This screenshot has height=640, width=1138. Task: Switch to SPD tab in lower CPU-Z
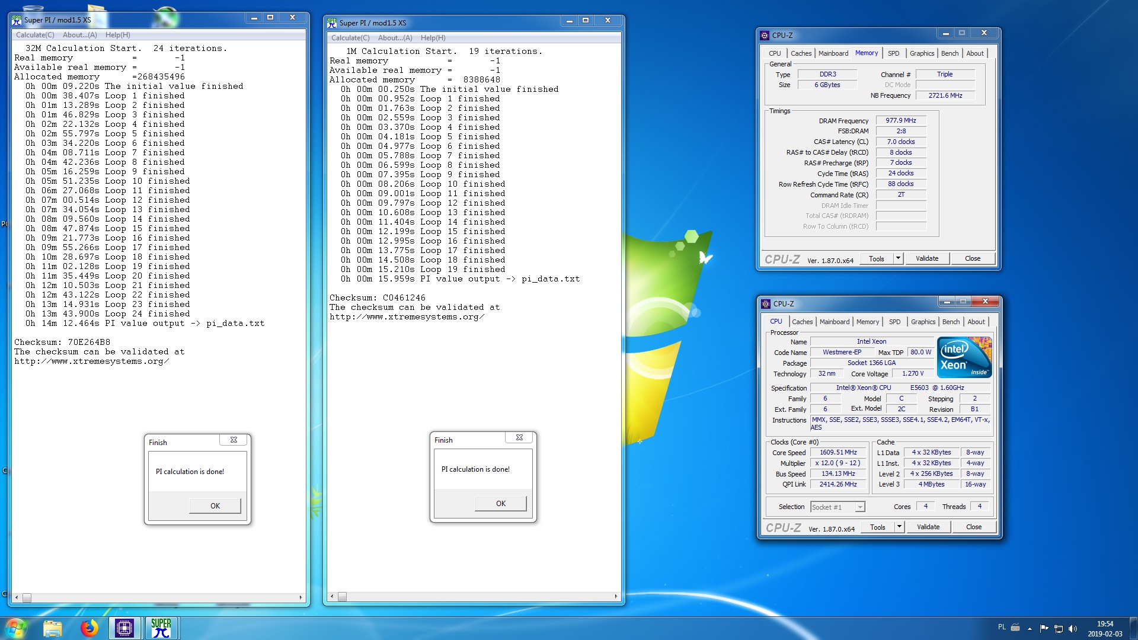point(894,322)
